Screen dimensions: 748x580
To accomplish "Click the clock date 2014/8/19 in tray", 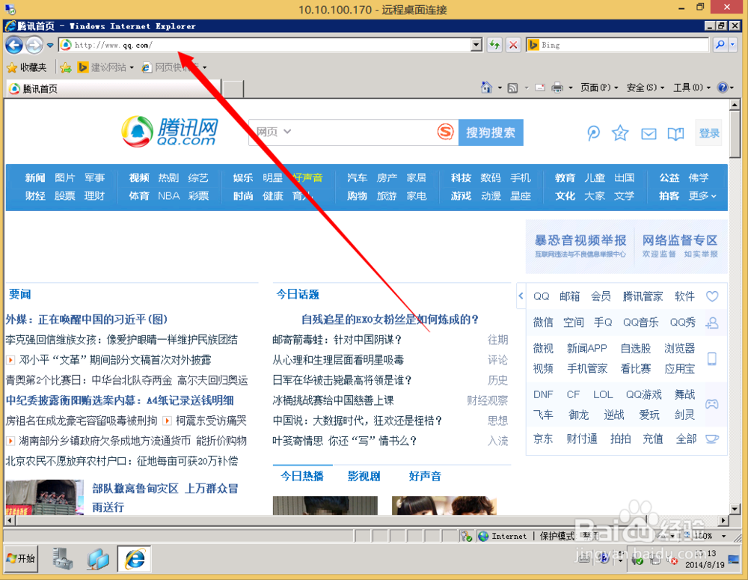I will (x=705, y=565).
